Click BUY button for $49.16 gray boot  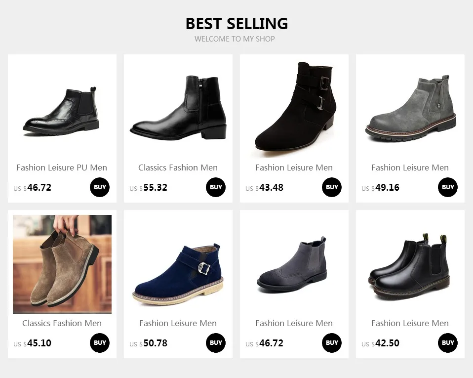pyautogui.click(x=448, y=187)
